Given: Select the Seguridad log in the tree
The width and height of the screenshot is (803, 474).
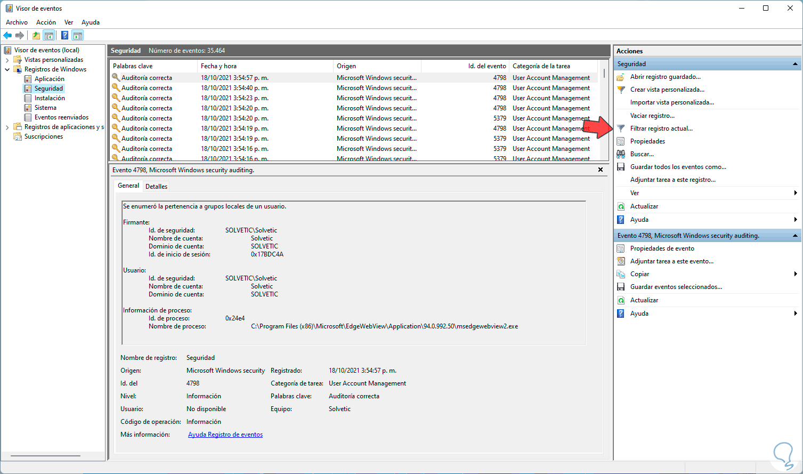Looking at the screenshot, I should [x=48, y=89].
